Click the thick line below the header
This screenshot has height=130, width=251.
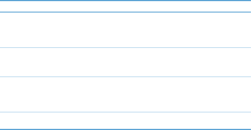(126, 12)
